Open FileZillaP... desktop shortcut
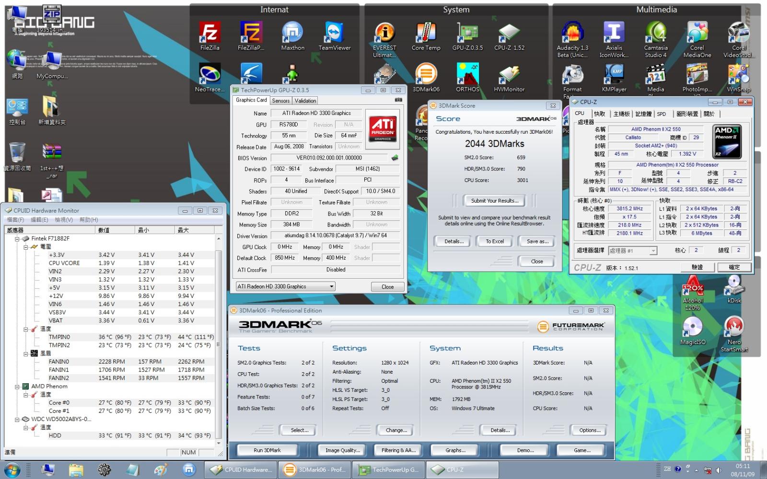 coord(251,36)
